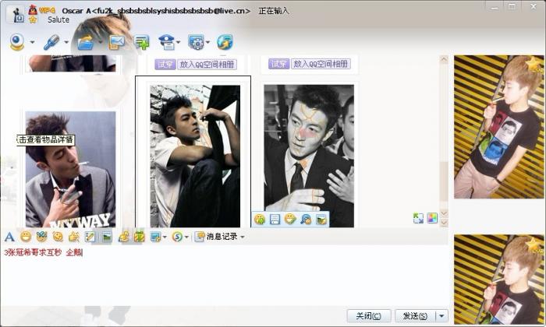Open the contact's avatar in the title bar
The image size is (546, 327).
click(x=16, y=14)
